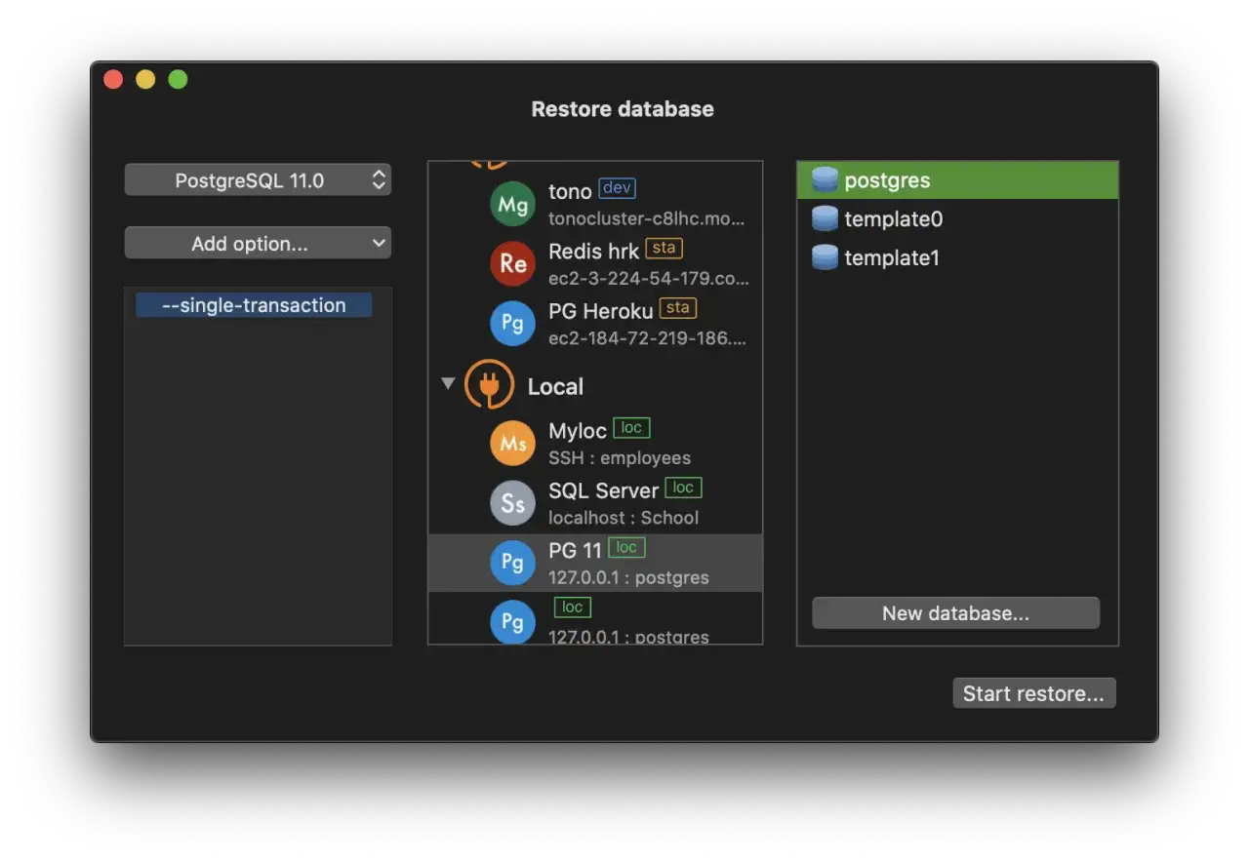Select the template1 database
Screen dimensions: 1249x862
pyautogui.click(x=957, y=257)
